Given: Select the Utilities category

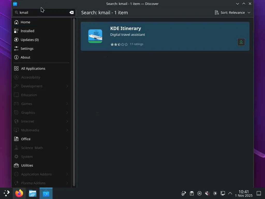Looking at the screenshot, I should click(x=41, y=165).
